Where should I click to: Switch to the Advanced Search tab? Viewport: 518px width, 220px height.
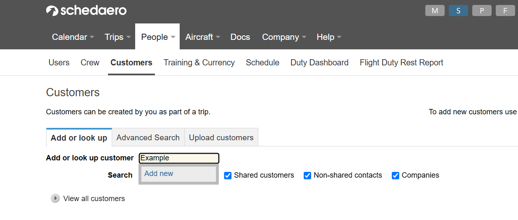pyautogui.click(x=148, y=138)
